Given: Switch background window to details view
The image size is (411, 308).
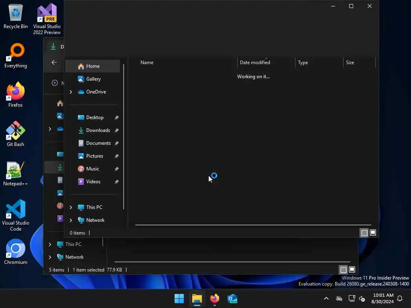Looking at the screenshot, I should point(344,269).
